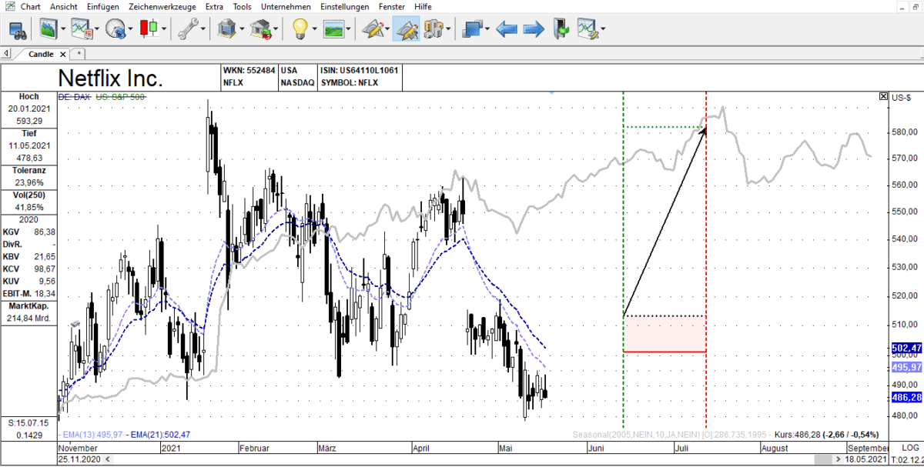Click the light bulb ideas icon
This screenshot has height=467, width=924.
(x=300, y=30)
